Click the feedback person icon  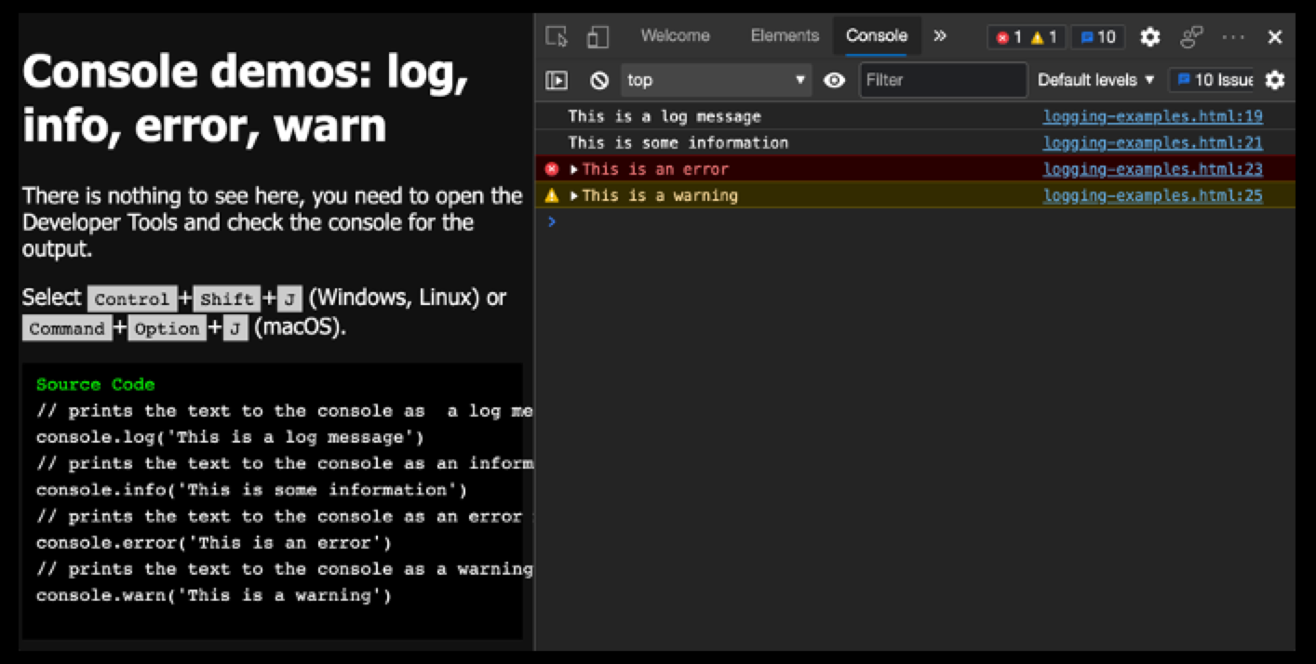(x=1191, y=36)
